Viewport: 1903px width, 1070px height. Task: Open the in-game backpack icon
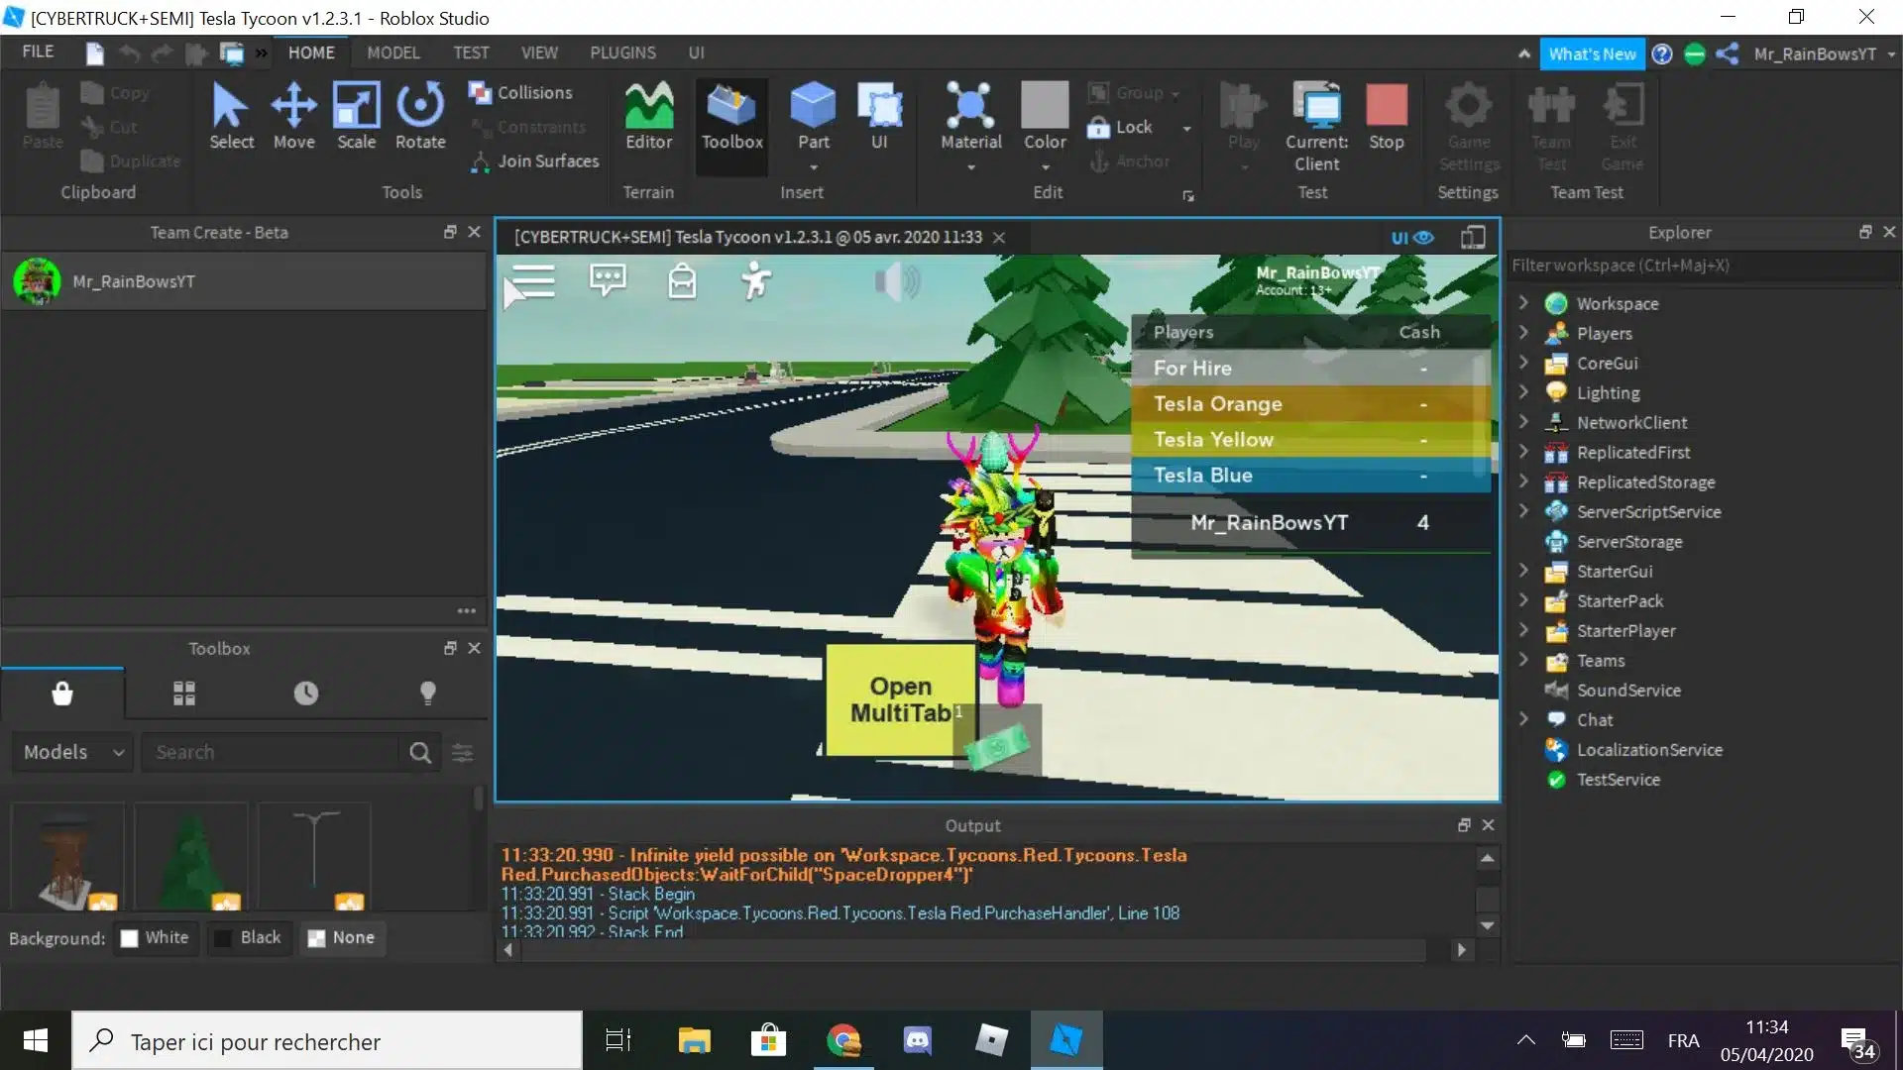coord(682,281)
